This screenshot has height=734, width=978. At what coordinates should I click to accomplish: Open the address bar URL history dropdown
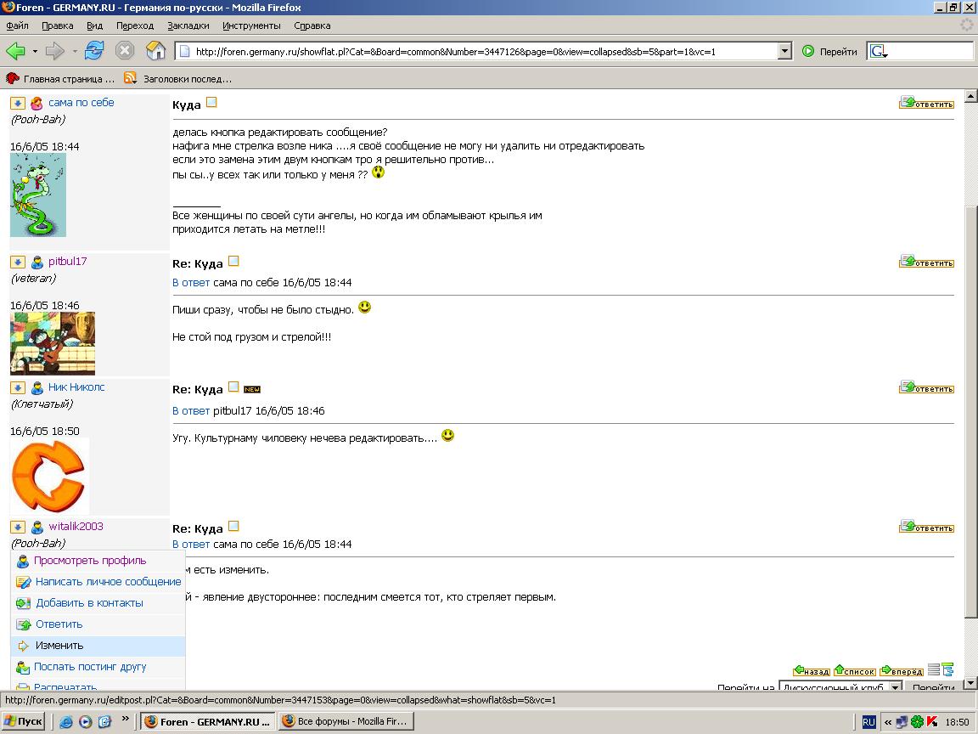click(784, 51)
